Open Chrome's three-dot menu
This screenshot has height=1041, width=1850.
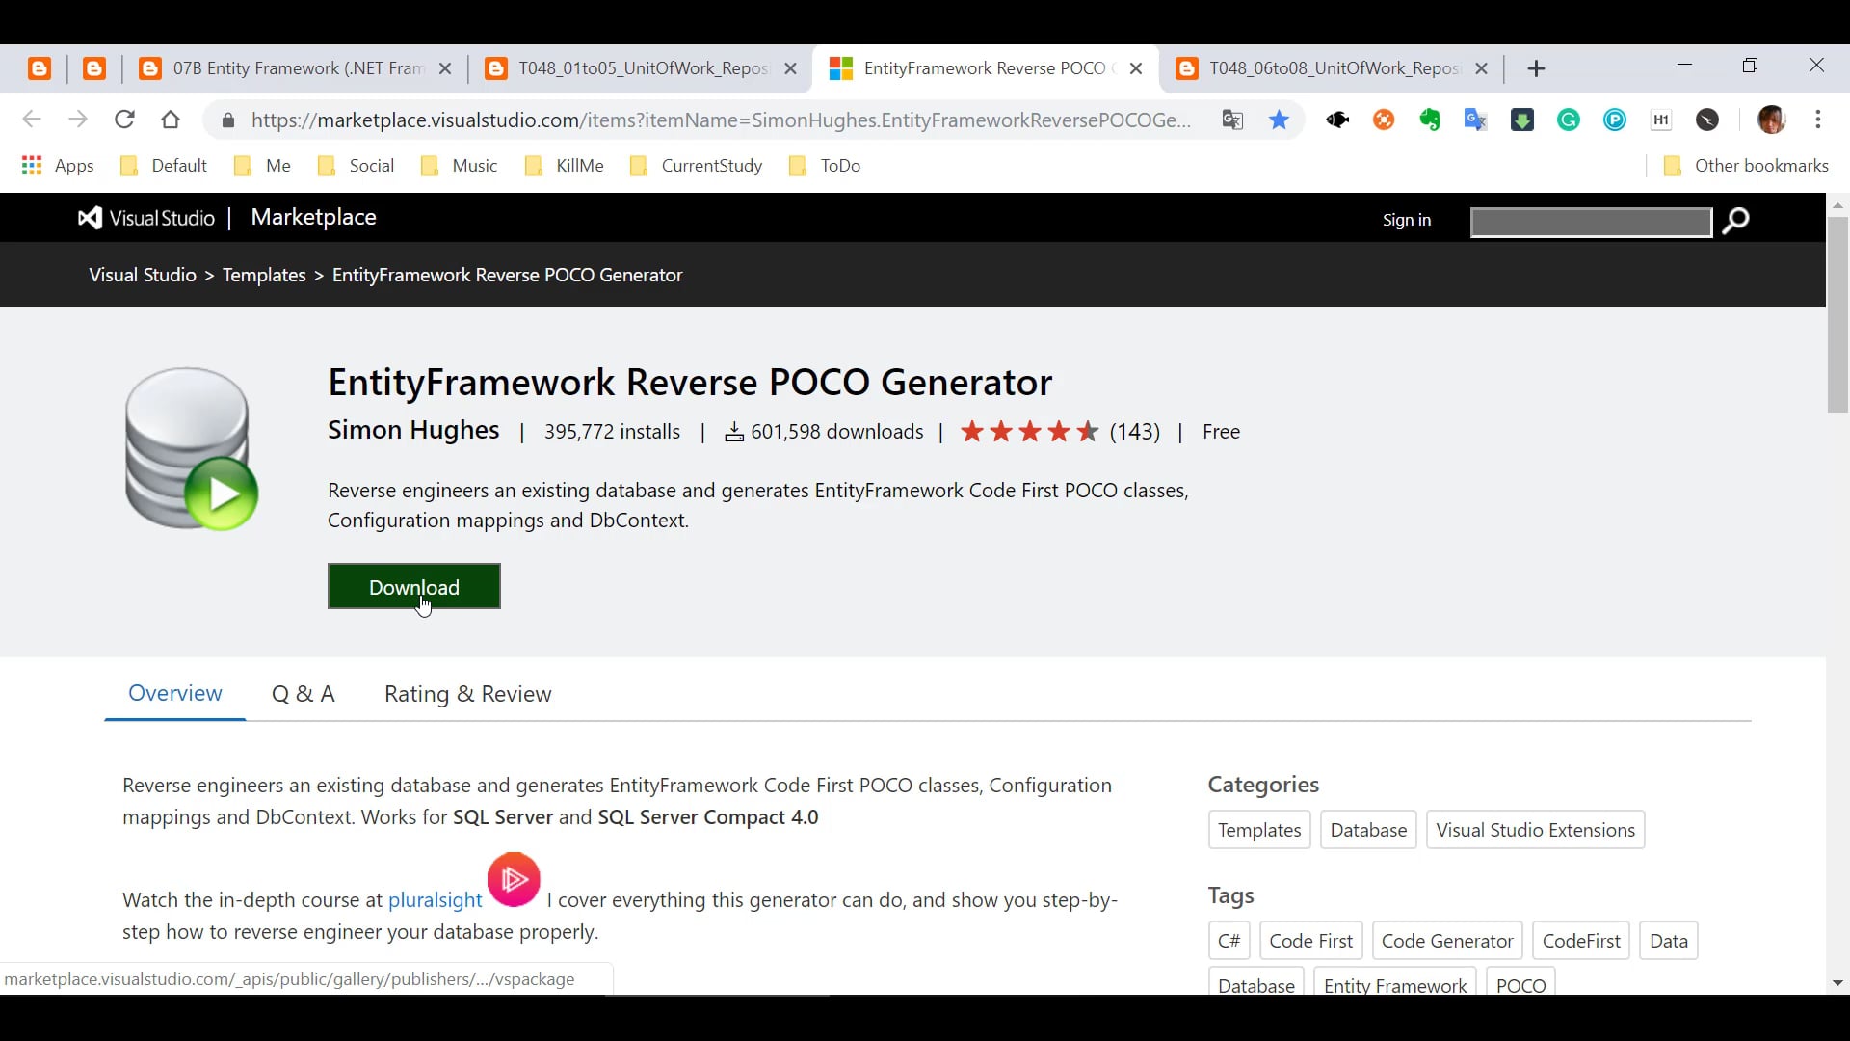(1819, 120)
